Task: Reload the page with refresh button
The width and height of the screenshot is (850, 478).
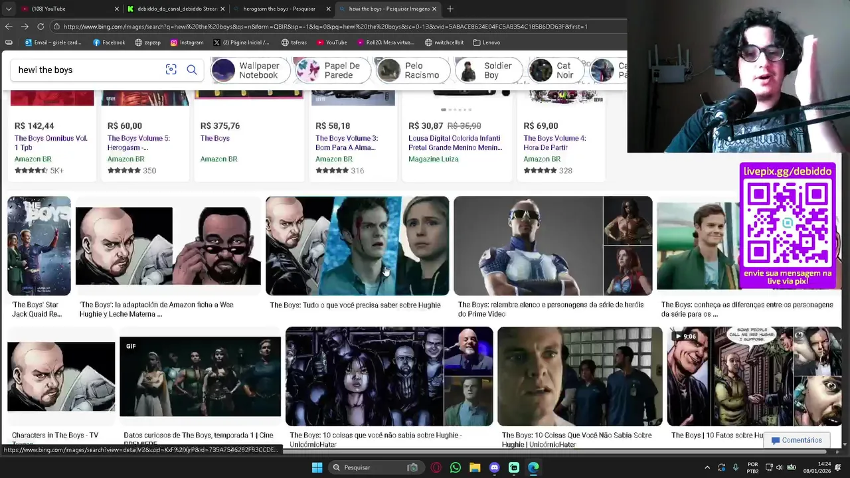Action: [41, 27]
